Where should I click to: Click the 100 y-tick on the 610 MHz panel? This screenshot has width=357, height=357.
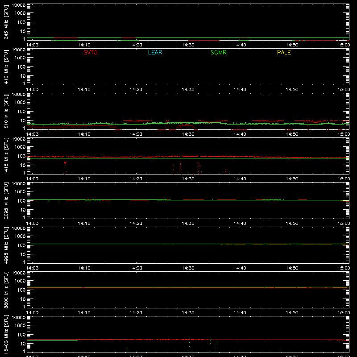[21, 112]
